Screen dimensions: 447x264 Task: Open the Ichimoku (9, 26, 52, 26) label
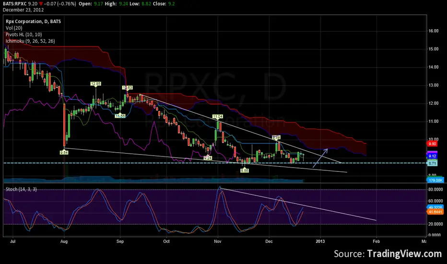(30, 41)
